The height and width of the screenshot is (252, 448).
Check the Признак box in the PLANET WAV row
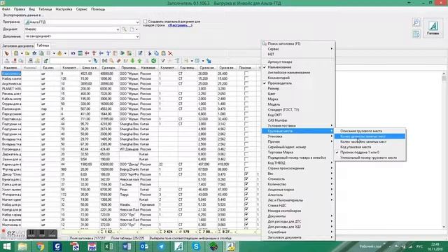[246, 89]
